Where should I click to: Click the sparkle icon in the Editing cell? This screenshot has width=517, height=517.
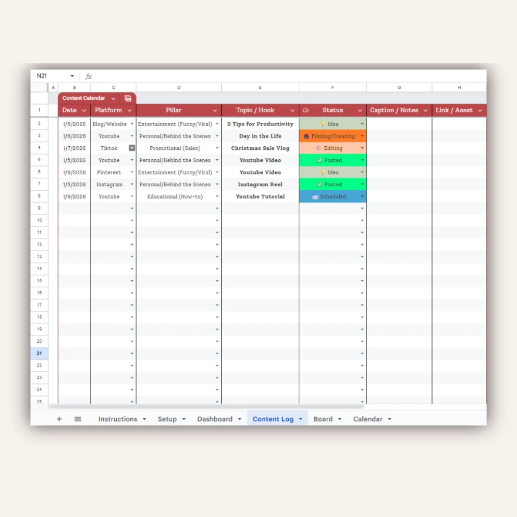pos(318,148)
